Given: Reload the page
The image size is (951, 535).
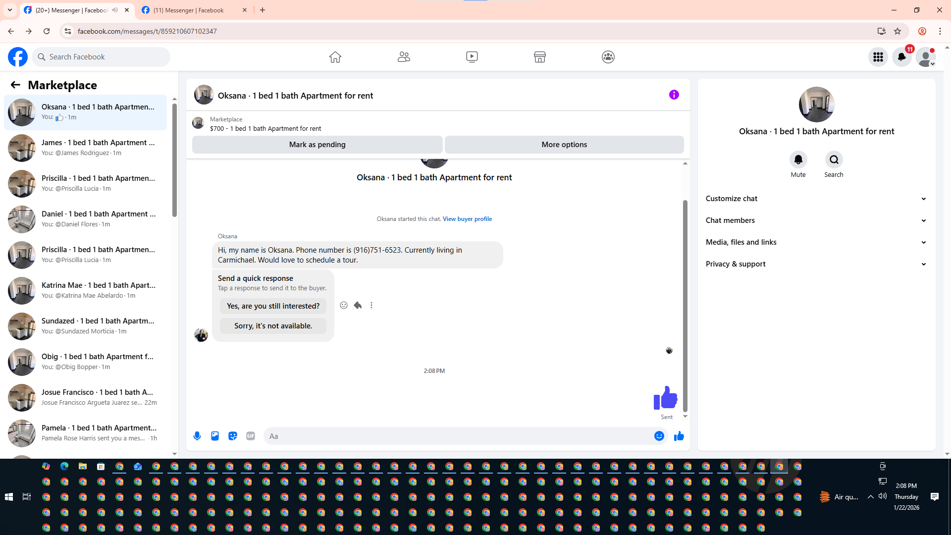Looking at the screenshot, I should pyautogui.click(x=47, y=31).
